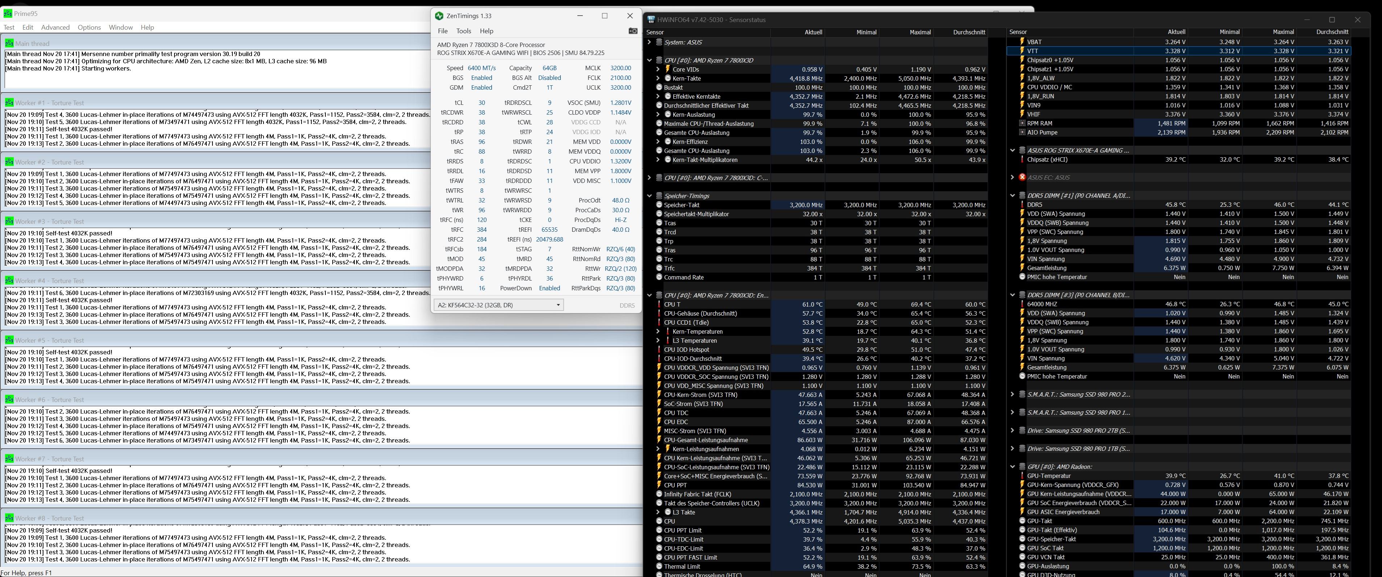This screenshot has height=577, width=1382.
Task: Expand the first S.M.A.R.T.: Samsung SSD 980 PRO 2... group
Action: point(1012,394)
